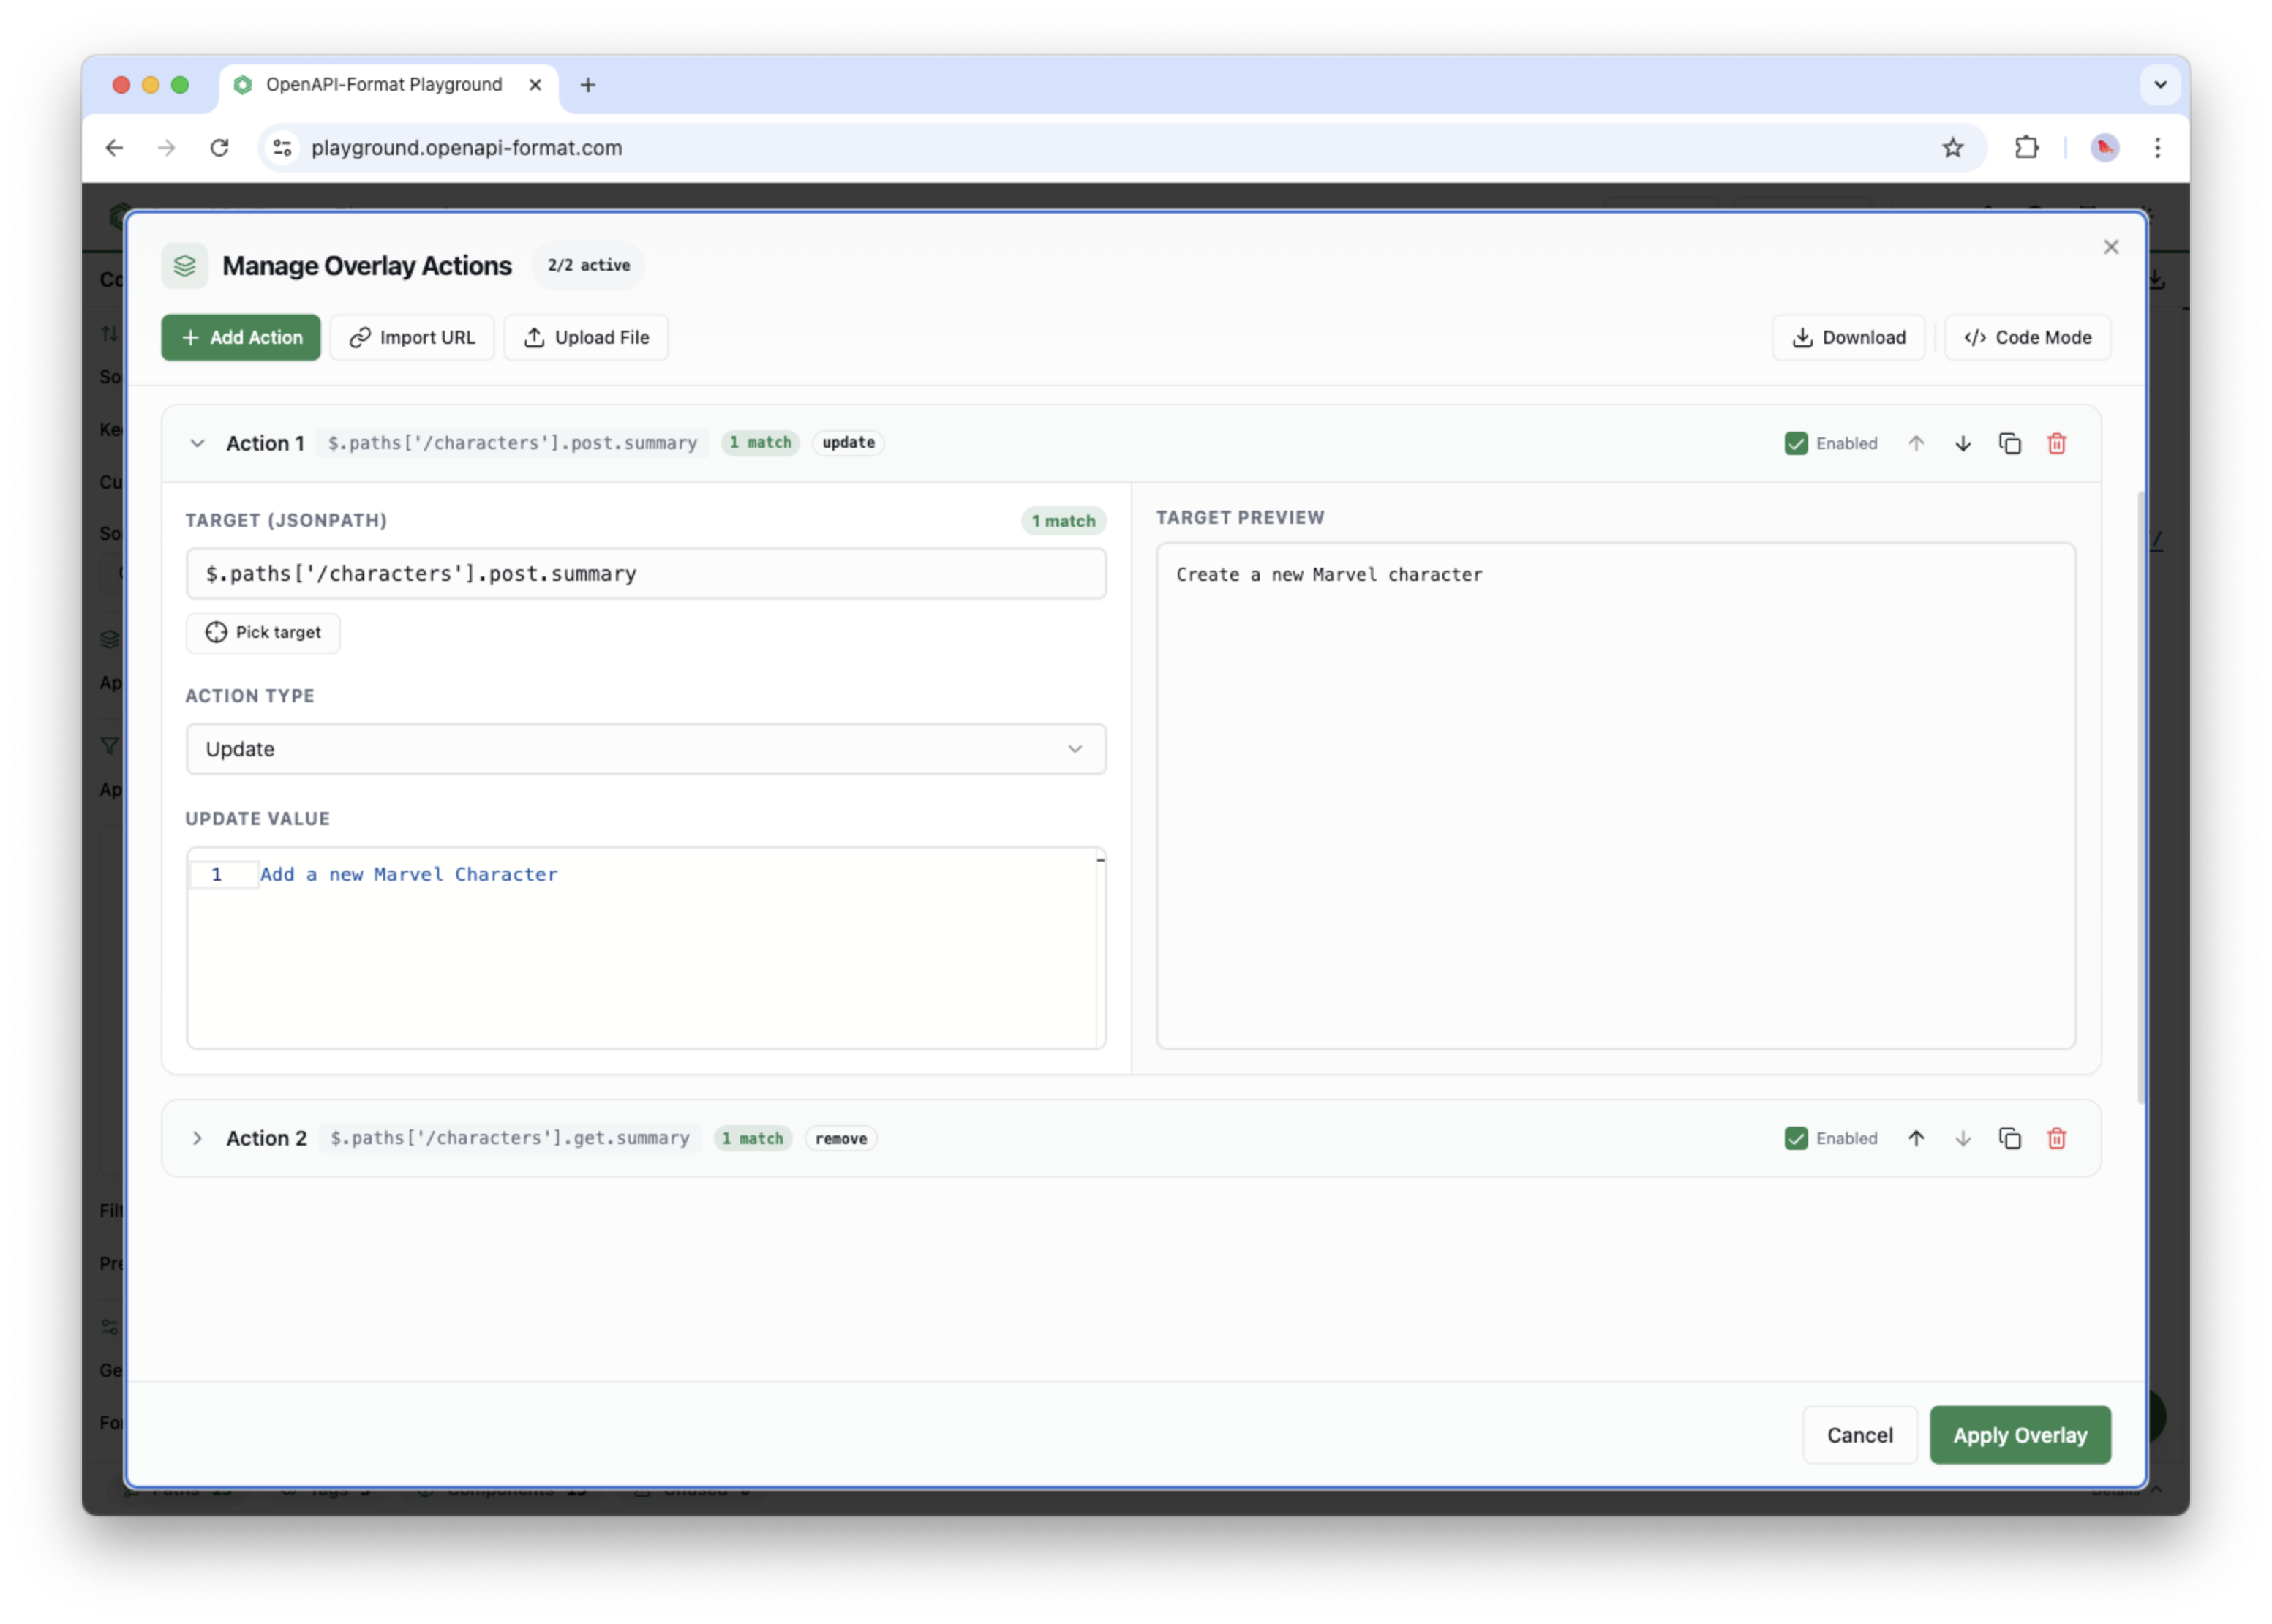
Task: Bookmark the page via the star icon
Action: coord(1952,147)
